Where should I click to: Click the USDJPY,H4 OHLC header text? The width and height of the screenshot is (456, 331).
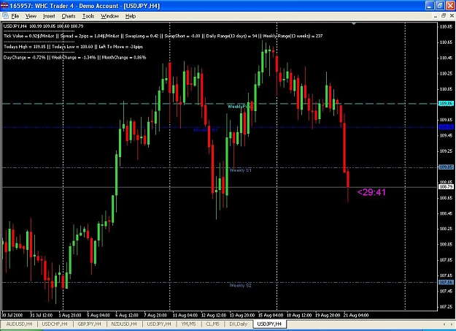(x=43, y=26)
